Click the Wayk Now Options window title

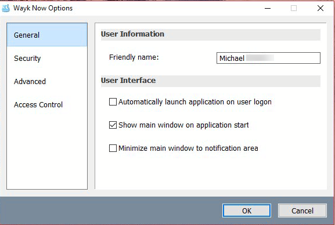[x=43, y=8]
